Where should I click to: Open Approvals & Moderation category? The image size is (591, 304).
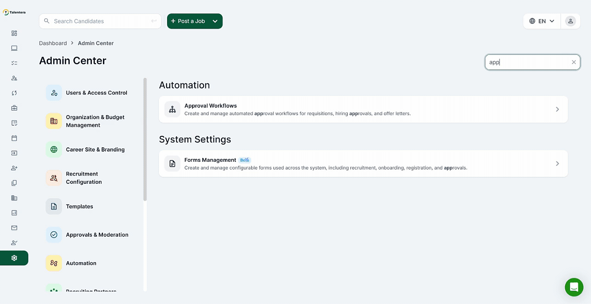point(97,234)
